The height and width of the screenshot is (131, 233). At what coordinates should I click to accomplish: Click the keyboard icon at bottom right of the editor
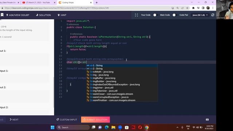coord(207,120)
